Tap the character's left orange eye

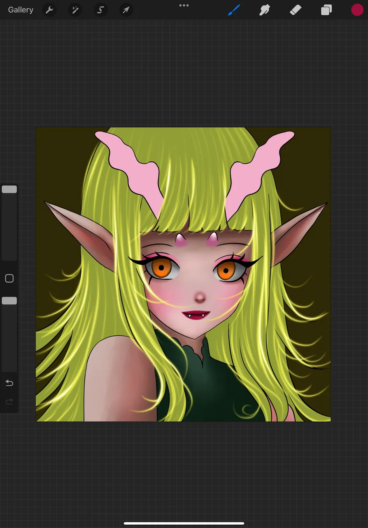click(162, 268)
